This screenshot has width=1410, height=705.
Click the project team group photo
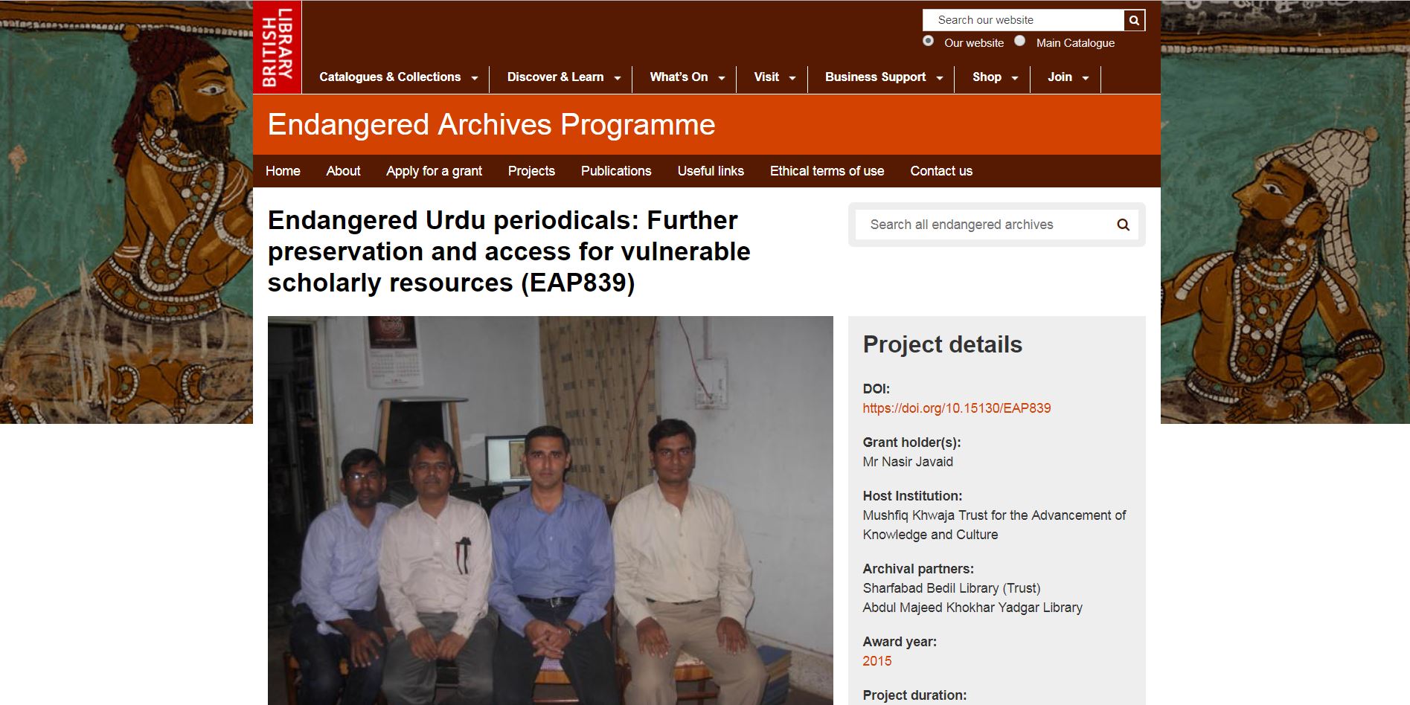551,510
